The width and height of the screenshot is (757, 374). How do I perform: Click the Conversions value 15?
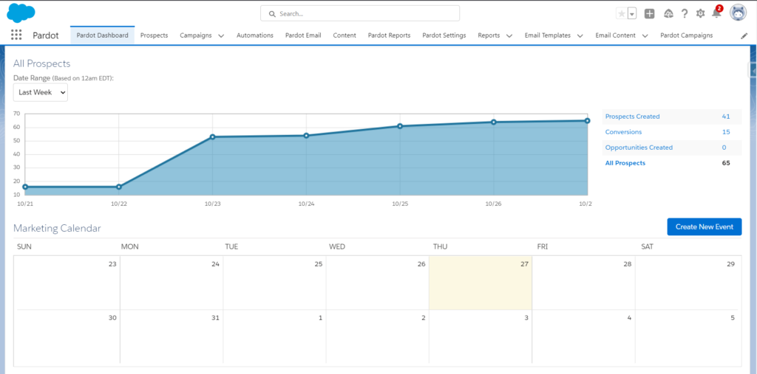point(726,131)
